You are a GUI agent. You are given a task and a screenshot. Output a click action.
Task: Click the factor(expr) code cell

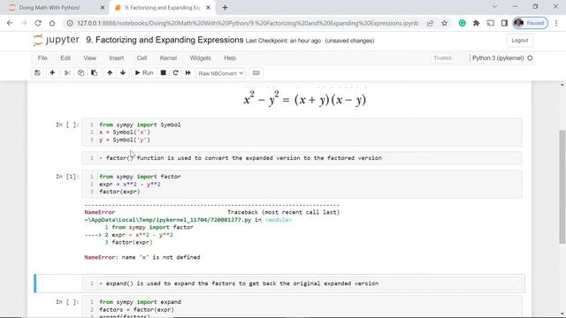[302, 184]
